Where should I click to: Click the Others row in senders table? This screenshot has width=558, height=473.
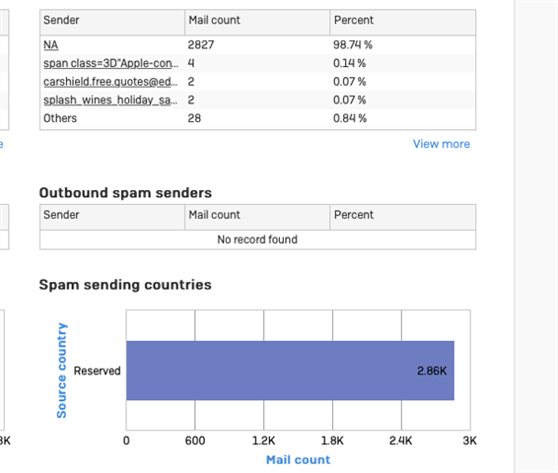pyautogui.click(x=257, y=118)
